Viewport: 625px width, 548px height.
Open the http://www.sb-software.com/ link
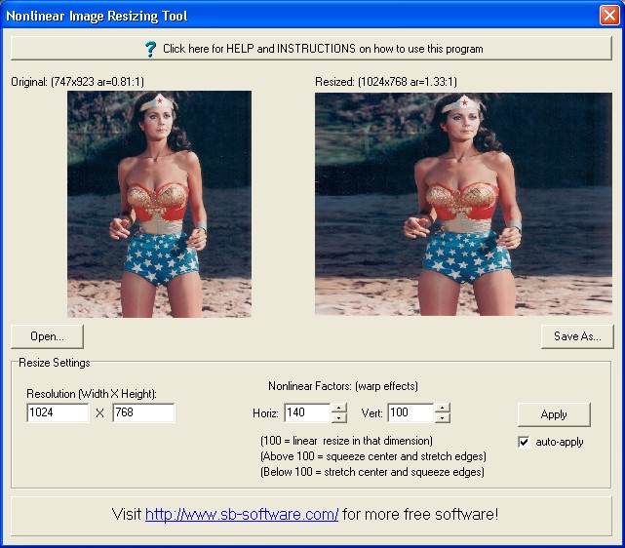tap(242, 514)
